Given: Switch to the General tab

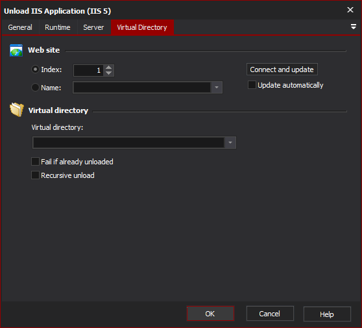Looking at the screenshot, I should (20, 27).
